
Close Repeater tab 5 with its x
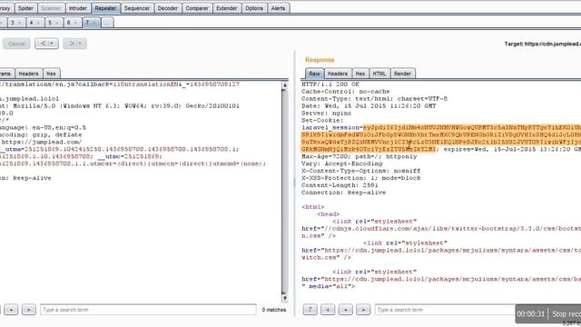[57, 24]
